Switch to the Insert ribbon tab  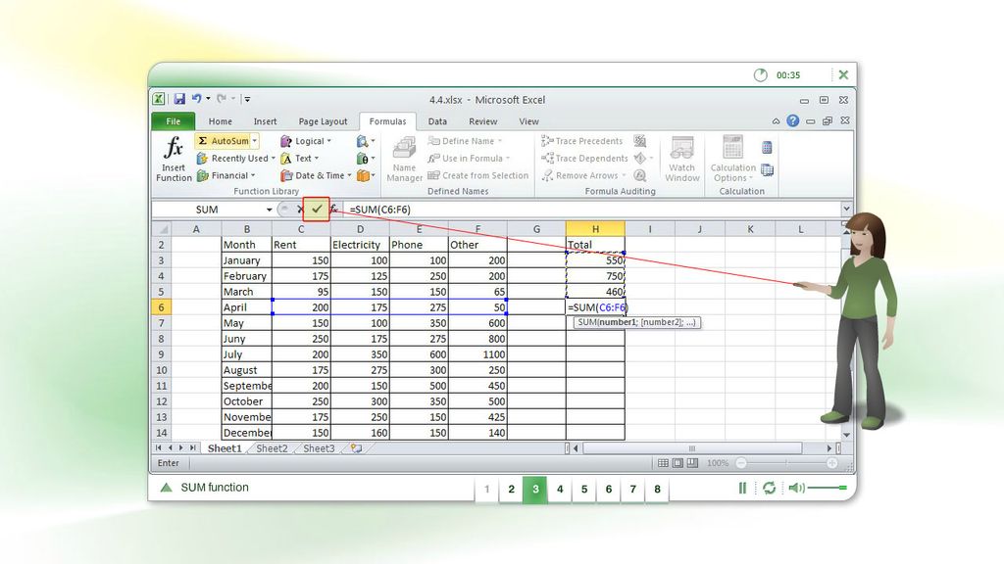265,120
